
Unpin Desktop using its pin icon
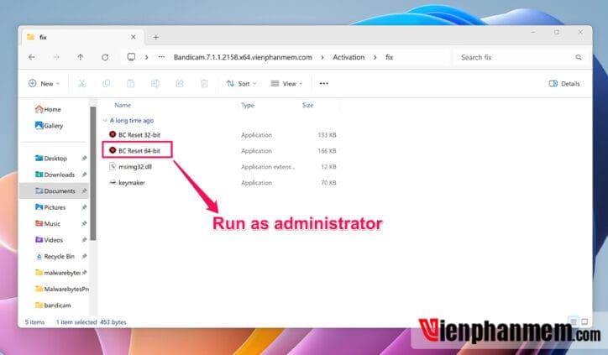pyautogui.click(x=84, y=158)
